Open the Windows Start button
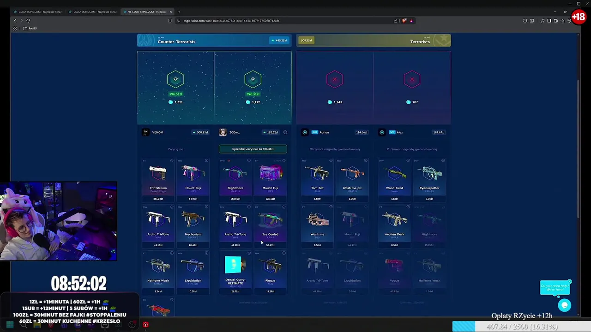This screenshot has height=332, width=591. pyautogui.click(x=10, y=325)
